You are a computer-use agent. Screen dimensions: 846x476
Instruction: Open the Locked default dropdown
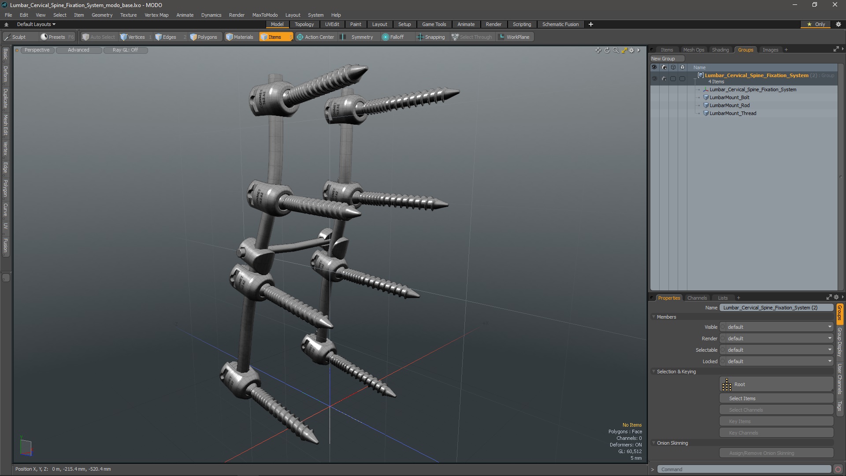776,361
